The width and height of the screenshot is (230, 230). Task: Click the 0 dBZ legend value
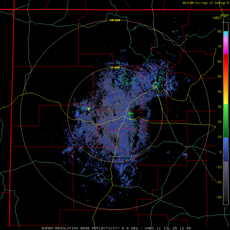tap(221, 152)
